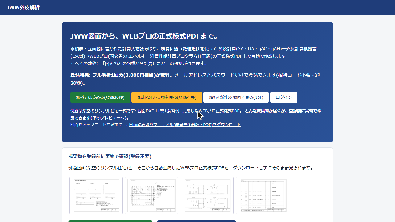Image resolution: width=395 pixels, height=222 pixels.
Task: Open 図面読み取りマニュアル(赤書き注釈版・PDF)をダウンロード link
Action: pyautogui.click(x=185, y=125)
